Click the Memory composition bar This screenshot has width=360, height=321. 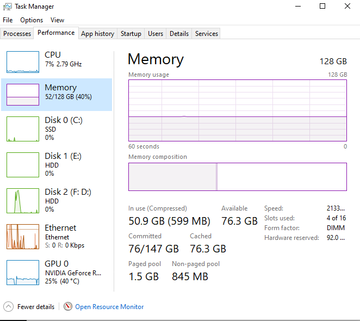coord(237,177)
